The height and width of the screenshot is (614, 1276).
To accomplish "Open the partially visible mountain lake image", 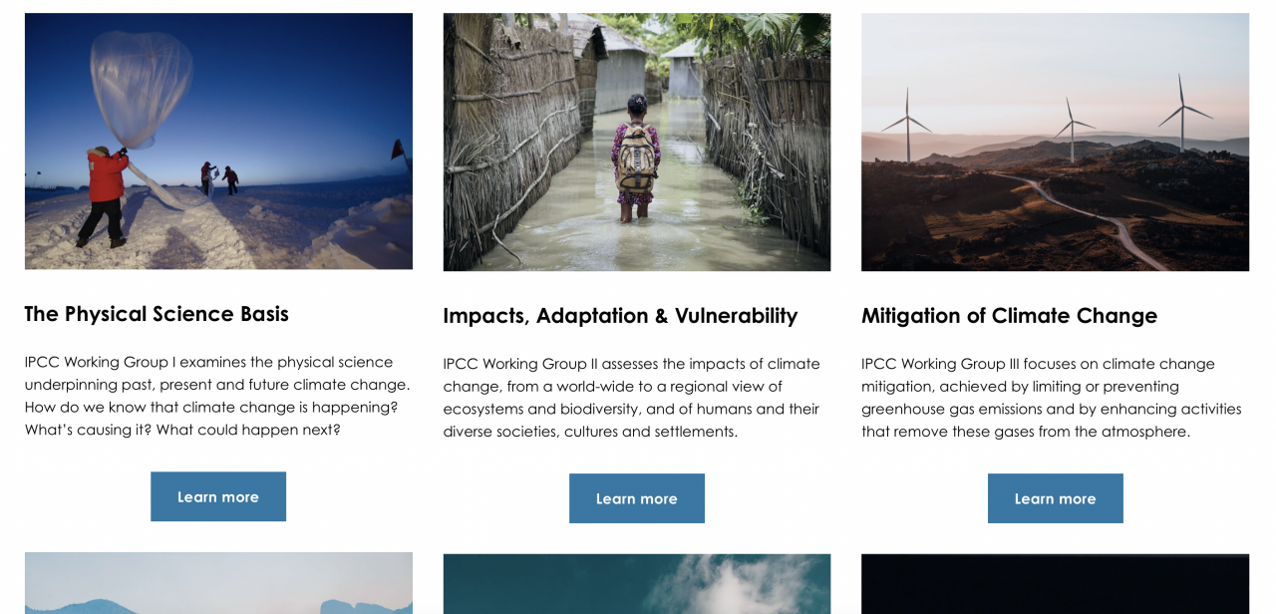I will (x=218, y=583).
